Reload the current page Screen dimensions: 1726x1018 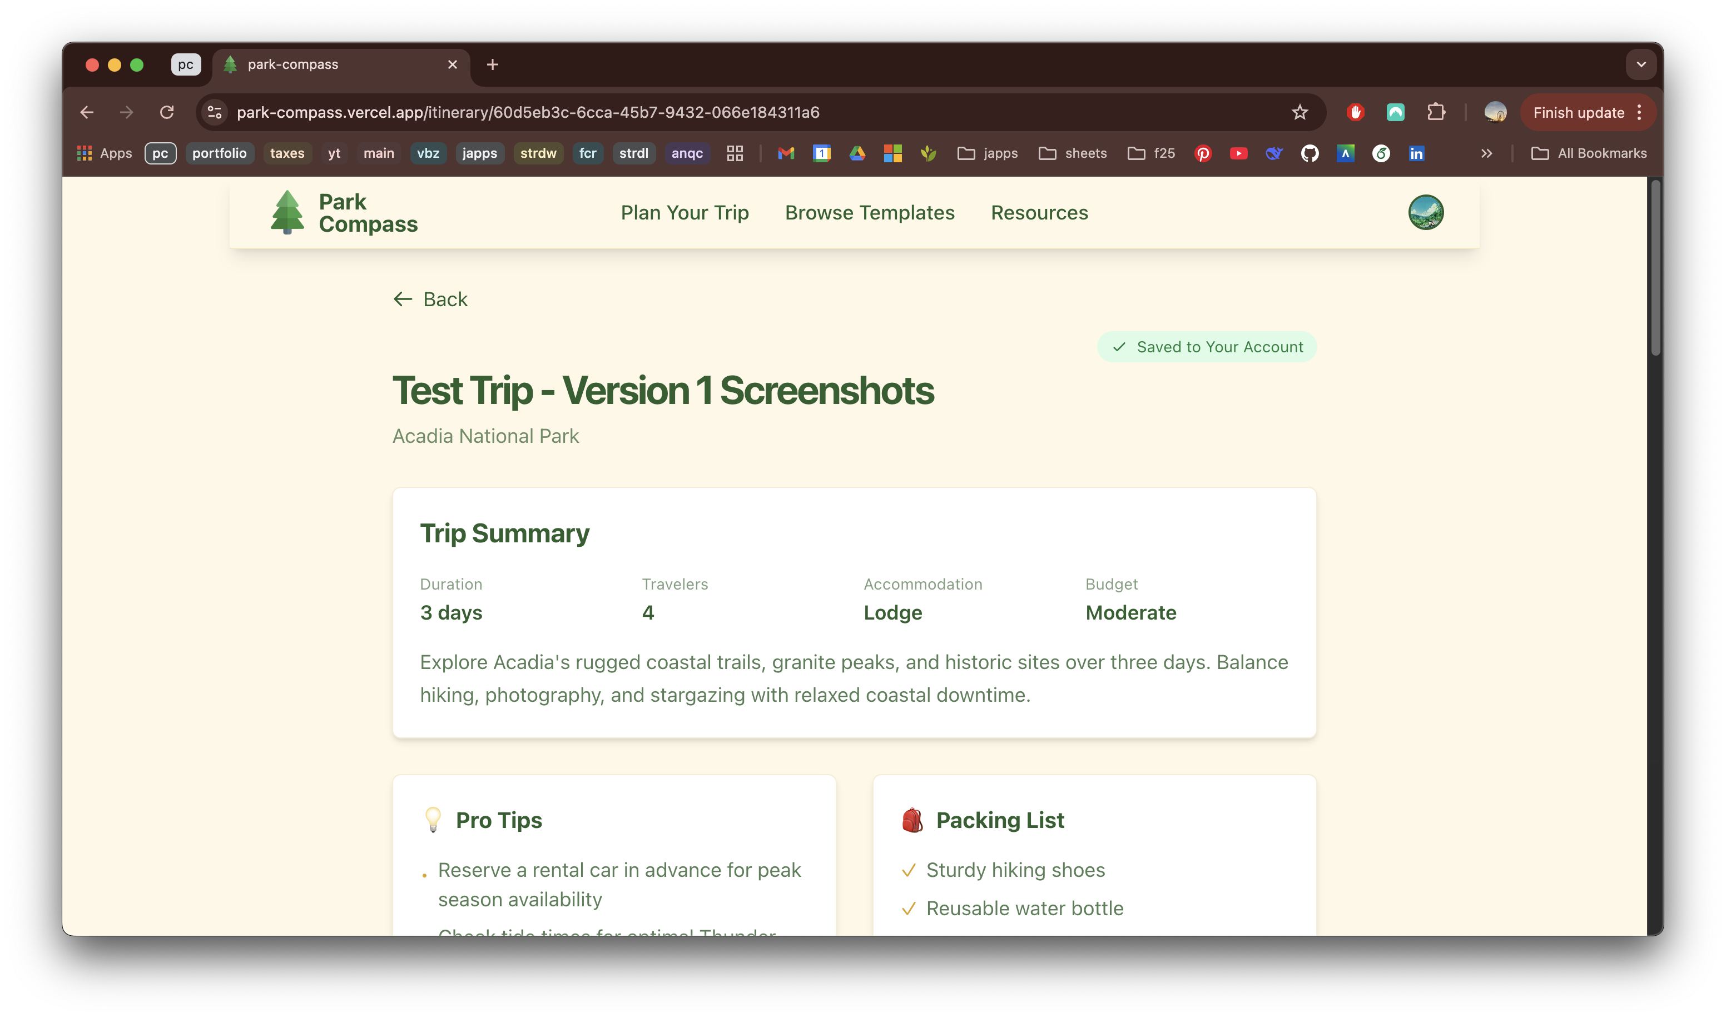click(167, 112)
